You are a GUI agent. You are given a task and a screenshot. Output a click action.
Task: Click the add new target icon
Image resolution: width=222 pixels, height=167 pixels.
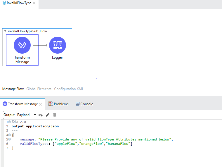click(x=41, y=115)
